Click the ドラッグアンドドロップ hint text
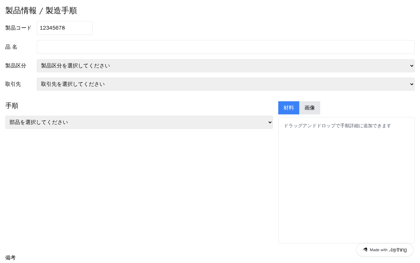The width and height of the screenshot is (420, 263). tap(337, 126)
